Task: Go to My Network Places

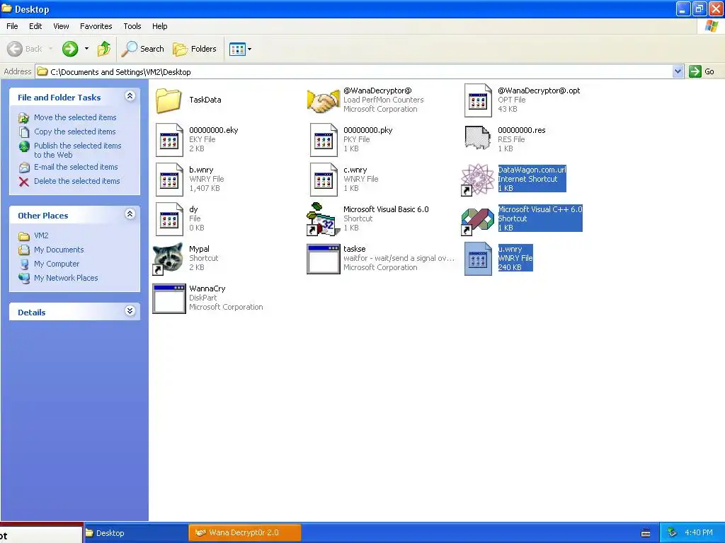Action: pos(66,278)
